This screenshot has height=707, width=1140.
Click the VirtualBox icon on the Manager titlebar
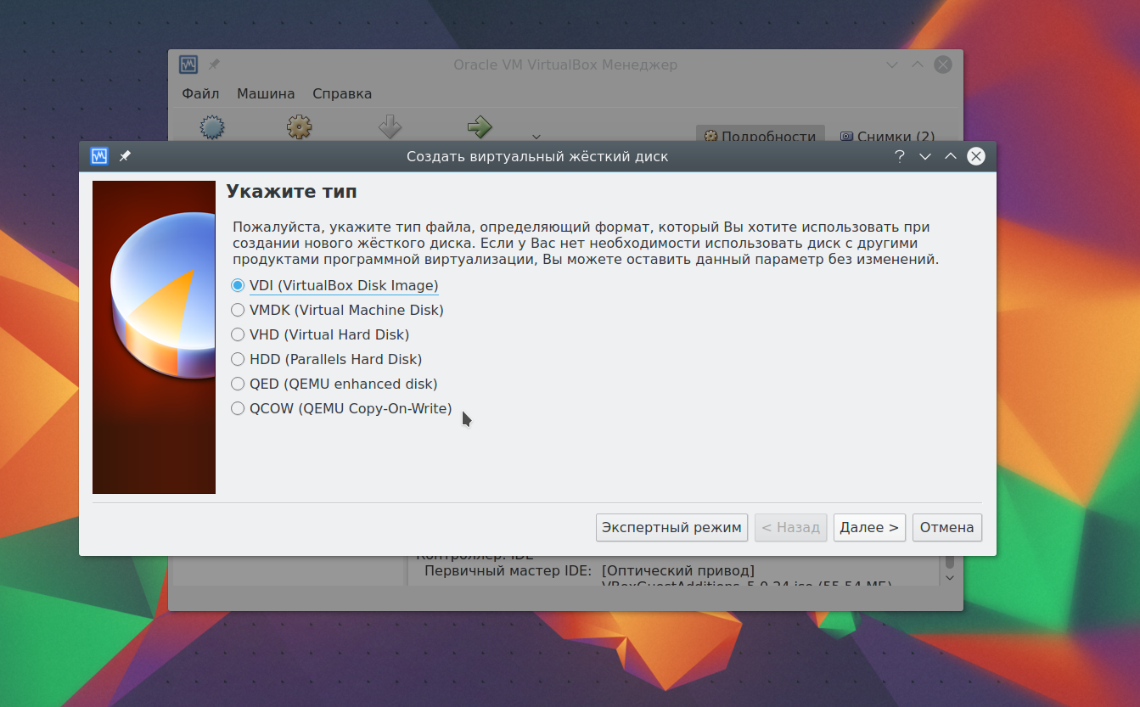pyautogui.click(x=188, y=64)
